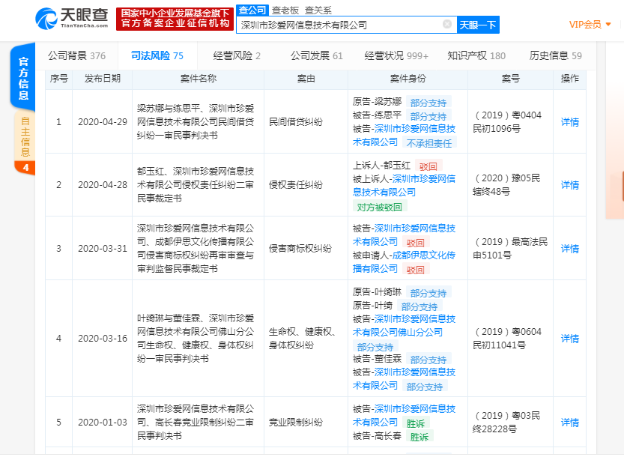
Task: Open 详情 for case 粤0404民初1096号
Action: (x=569, y=122)
